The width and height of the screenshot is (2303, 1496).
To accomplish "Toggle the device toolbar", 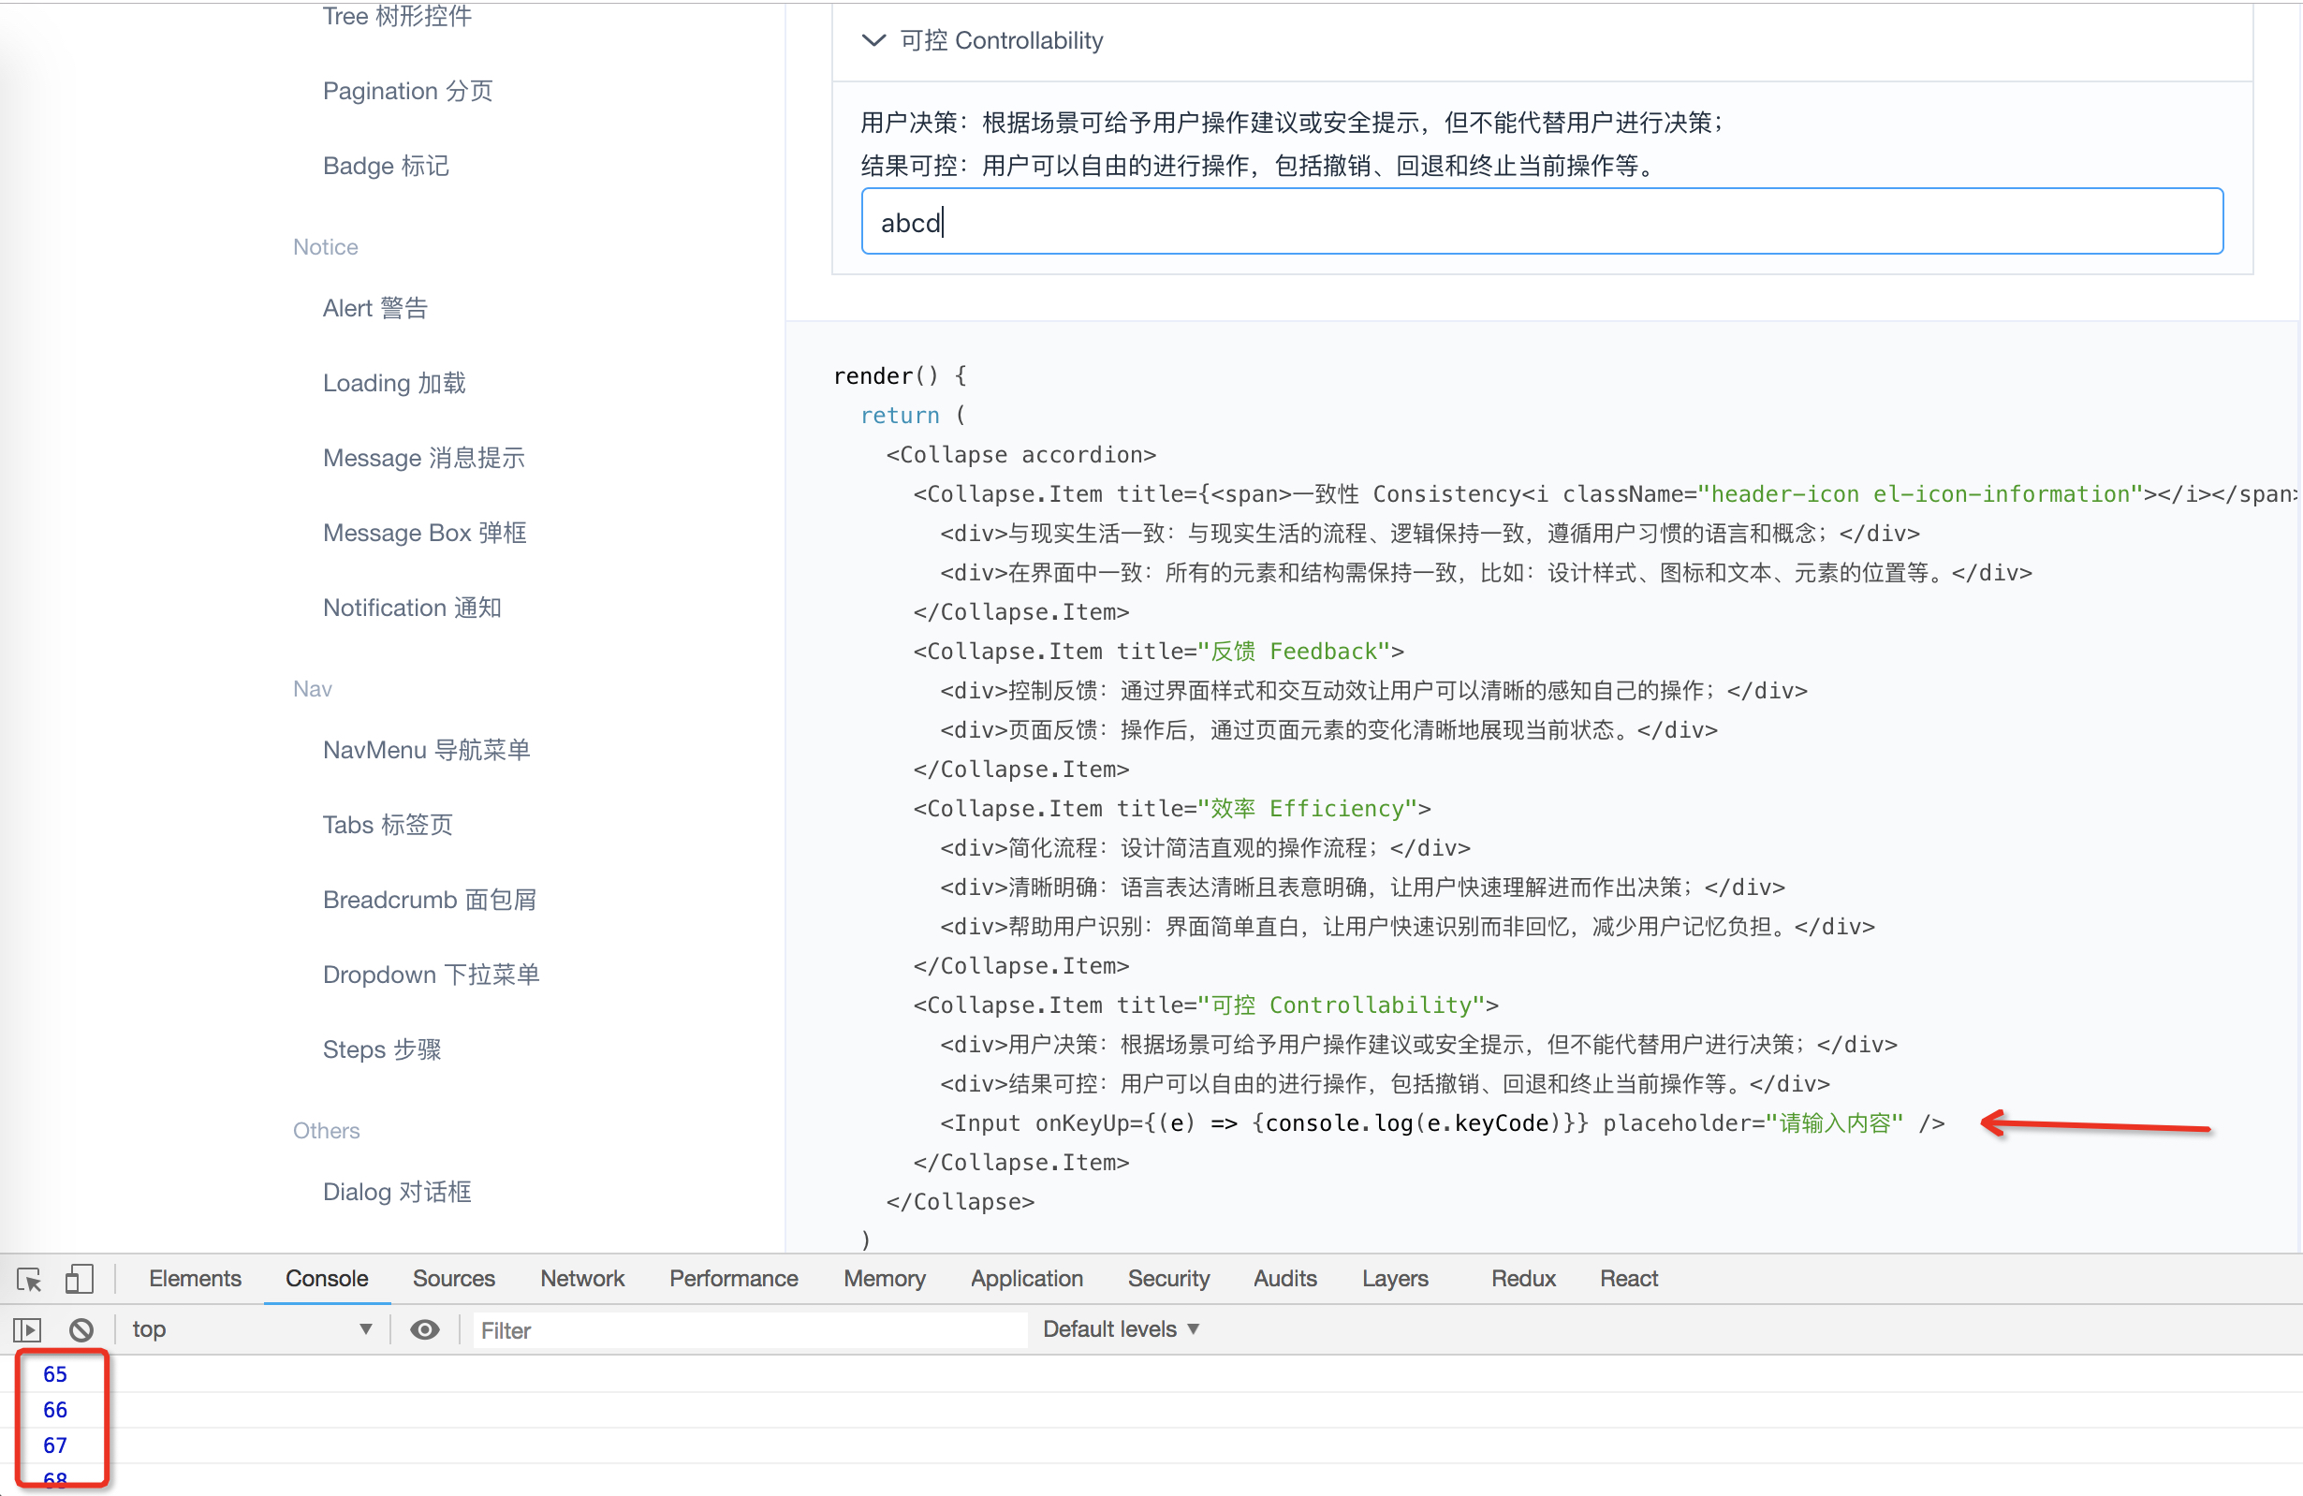I will pos(80,1278).
